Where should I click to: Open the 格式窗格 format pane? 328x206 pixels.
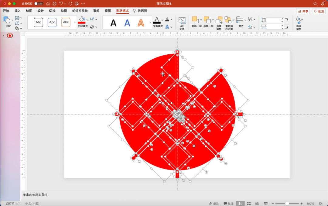(299, 23)
